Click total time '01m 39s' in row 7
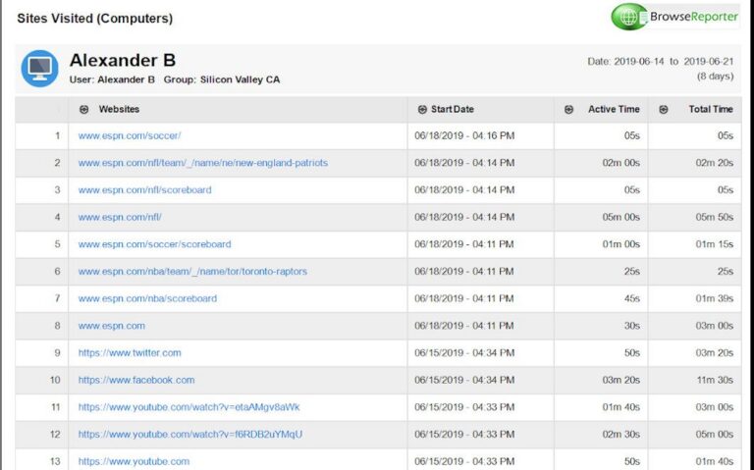 coord(715,298)
